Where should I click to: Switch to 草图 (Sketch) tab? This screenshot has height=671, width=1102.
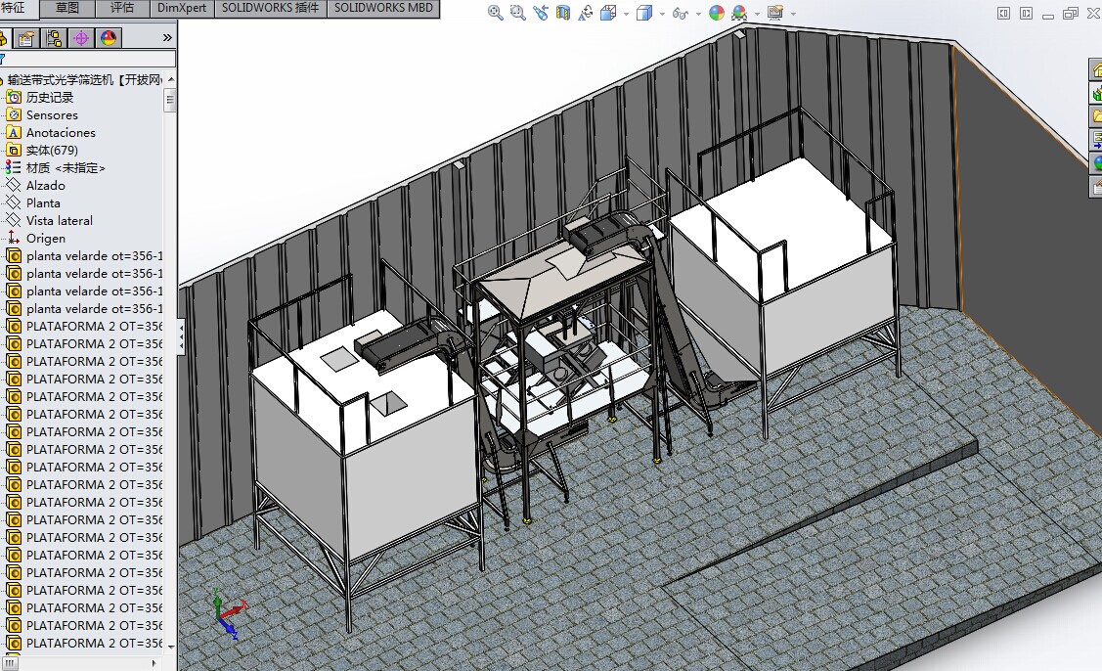67,8
